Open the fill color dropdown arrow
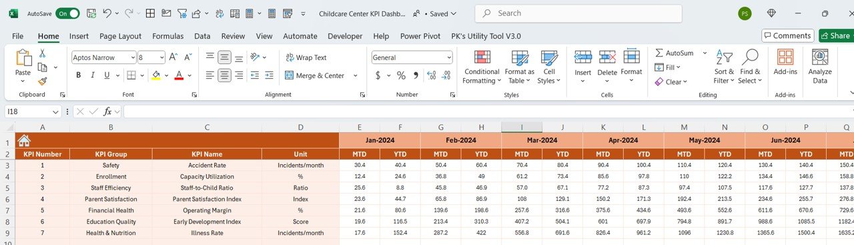854x245 pixels. pyautogui.click(x=166, y=75)
